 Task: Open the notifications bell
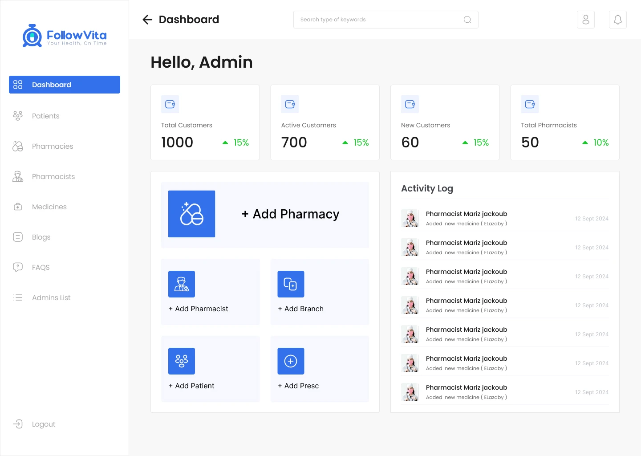(617, 20)
